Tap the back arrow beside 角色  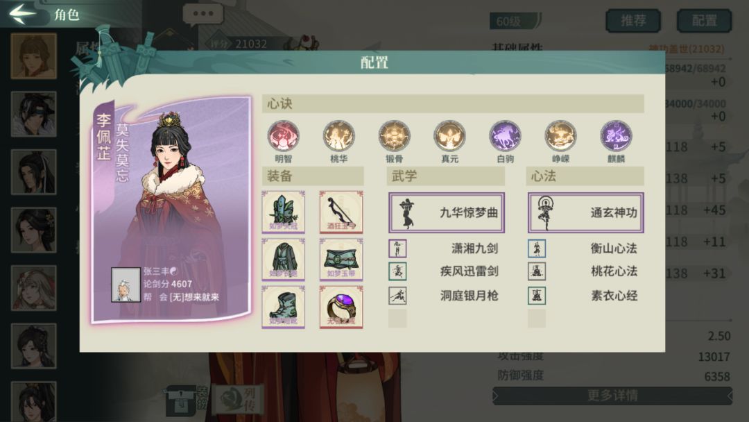coord(23,13)
